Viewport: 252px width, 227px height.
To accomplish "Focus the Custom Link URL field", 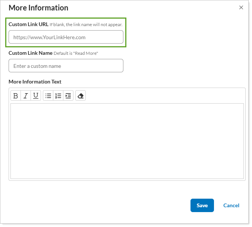I will click(66, 37).
